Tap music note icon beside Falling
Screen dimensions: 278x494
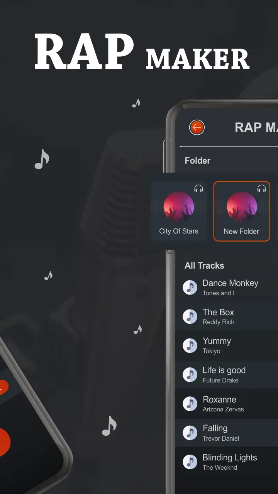190,433
